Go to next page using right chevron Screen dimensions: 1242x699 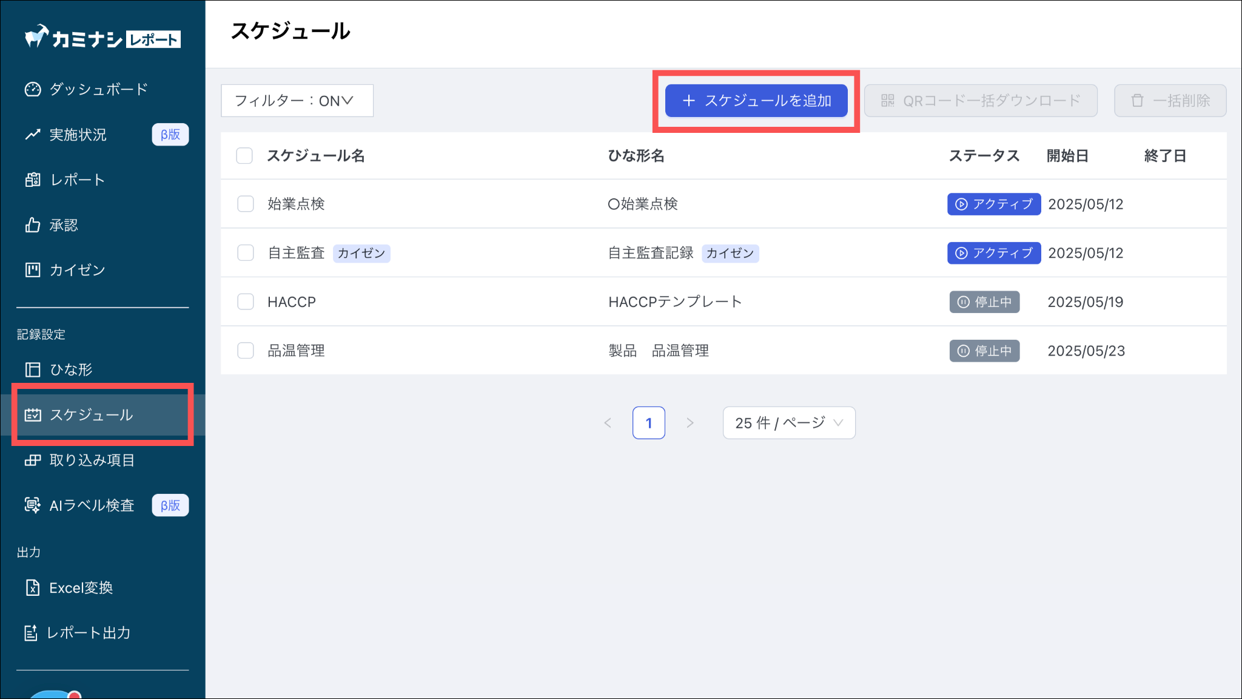pyautogui.click(x=690, y=423)
